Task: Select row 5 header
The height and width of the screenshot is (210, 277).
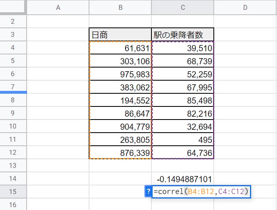Action: click(13, 61)
